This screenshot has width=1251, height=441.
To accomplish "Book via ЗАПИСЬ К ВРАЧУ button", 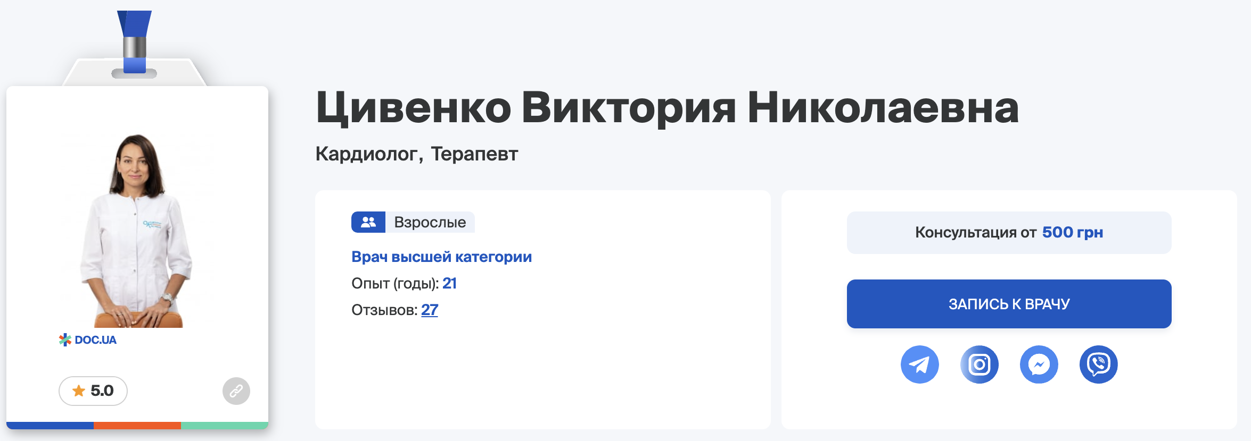I will (x=1009, y=304).
